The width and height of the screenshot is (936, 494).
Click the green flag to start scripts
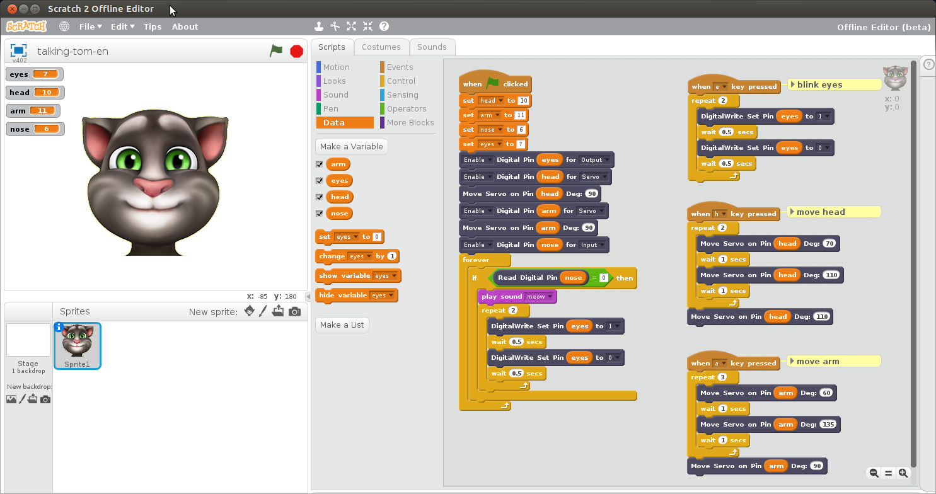276,51
